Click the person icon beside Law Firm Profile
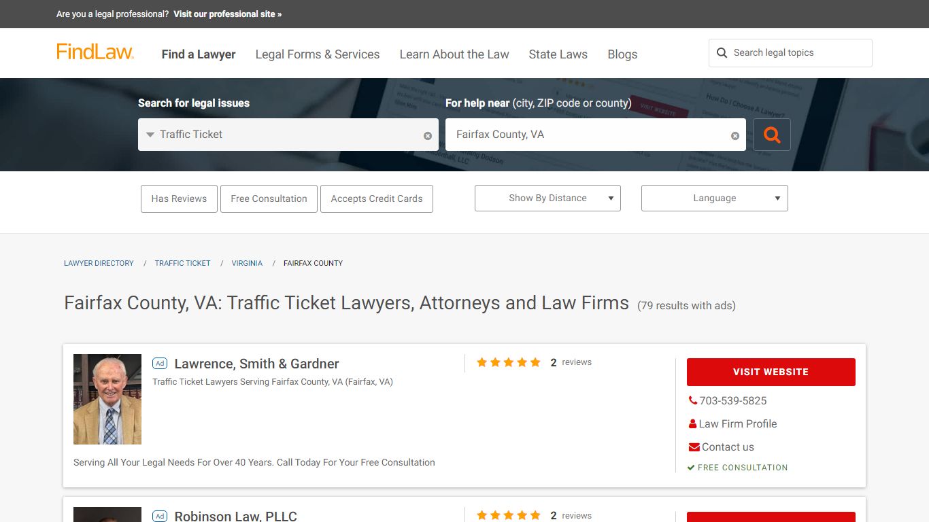Image resolution: width=929 pixels, height=522 pixels. coord(693,424)
